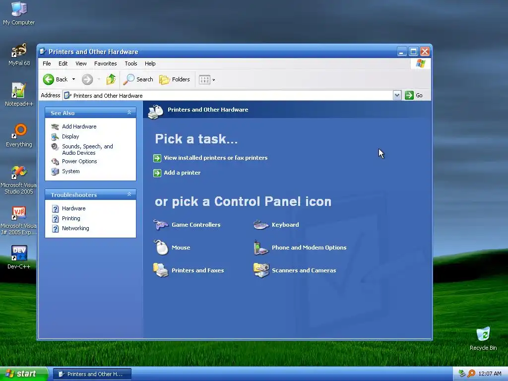The width and height of the screenshot is (508, 381).
Task: Click the Add a printer task link
Action: click(182, 173)
